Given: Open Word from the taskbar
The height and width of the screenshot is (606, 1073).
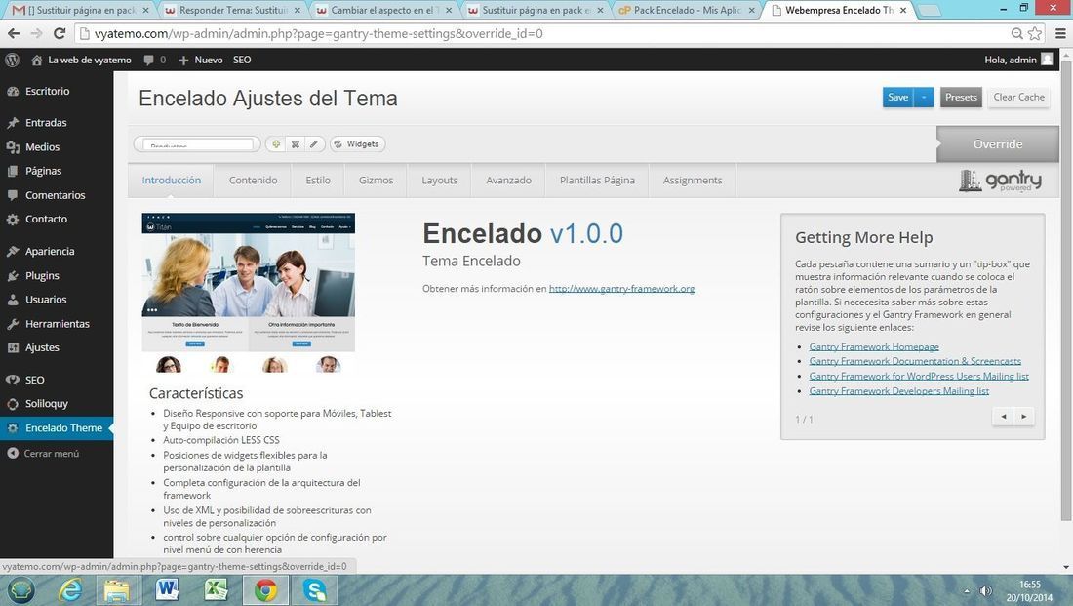Looking at the screenshot, I should (166, 589).
